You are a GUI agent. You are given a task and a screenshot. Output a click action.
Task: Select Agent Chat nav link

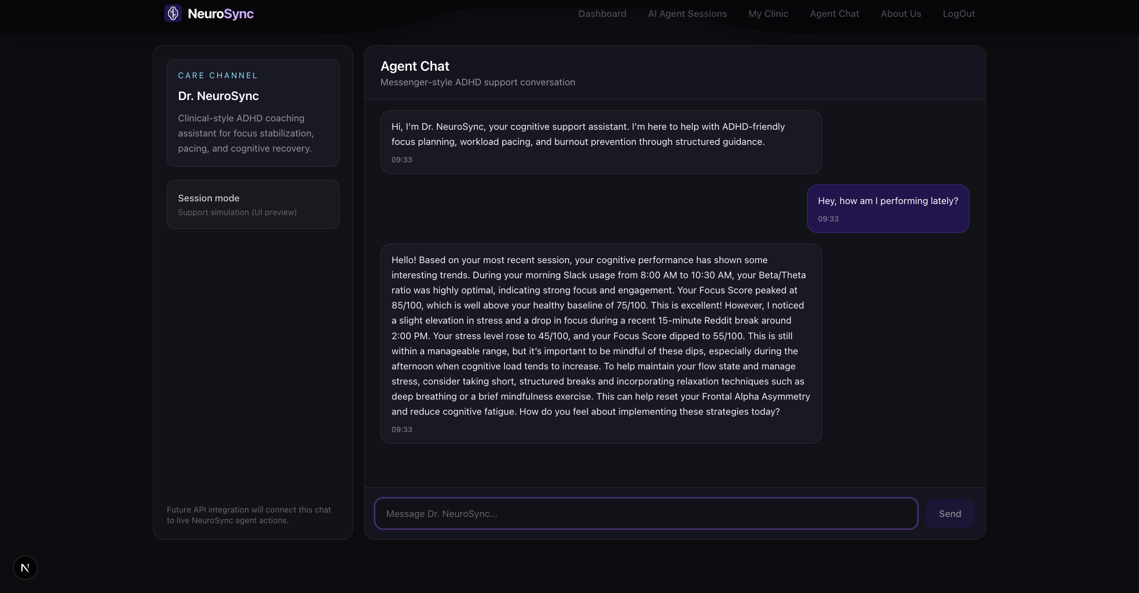pyautogui.click(x=834, y=14)
